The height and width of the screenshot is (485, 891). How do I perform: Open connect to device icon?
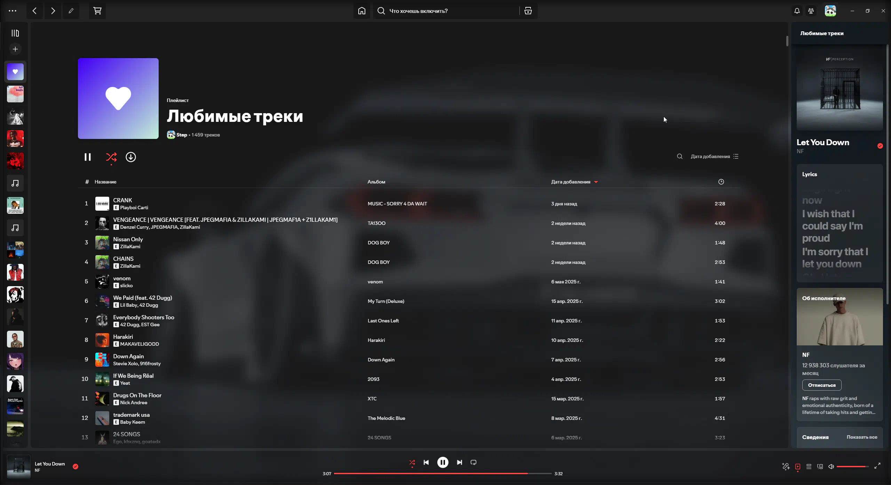tap(820, 467)
